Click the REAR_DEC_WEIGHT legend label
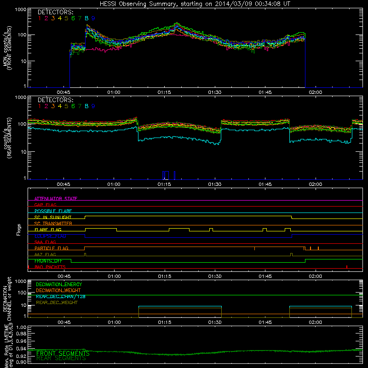The width and height of the screenshot is (368, 368). point(57,303)
